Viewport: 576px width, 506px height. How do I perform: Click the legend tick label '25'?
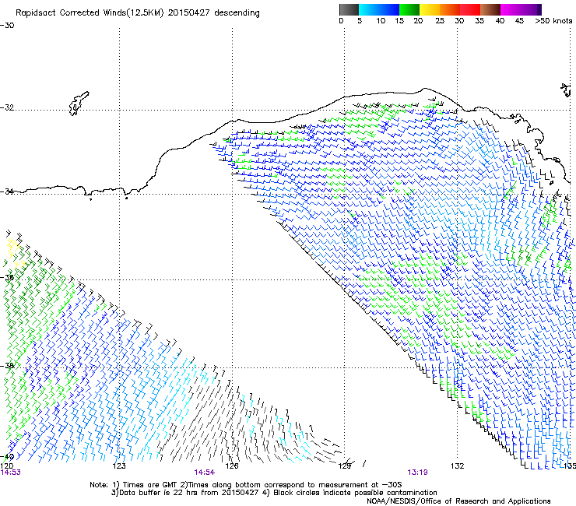pyautogui.click(x=440, y=21)
